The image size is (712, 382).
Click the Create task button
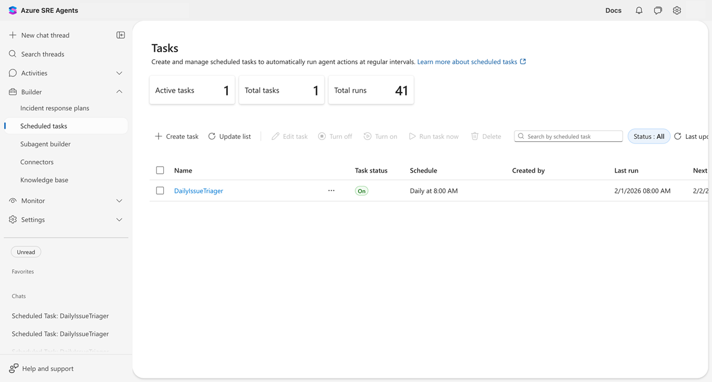click(176, 136)
